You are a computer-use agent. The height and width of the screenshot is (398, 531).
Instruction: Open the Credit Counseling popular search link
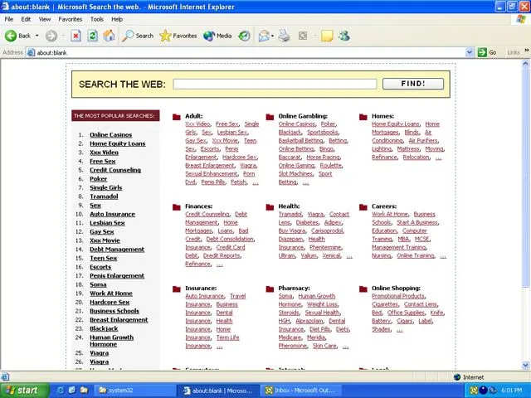(x=115, y=170)
